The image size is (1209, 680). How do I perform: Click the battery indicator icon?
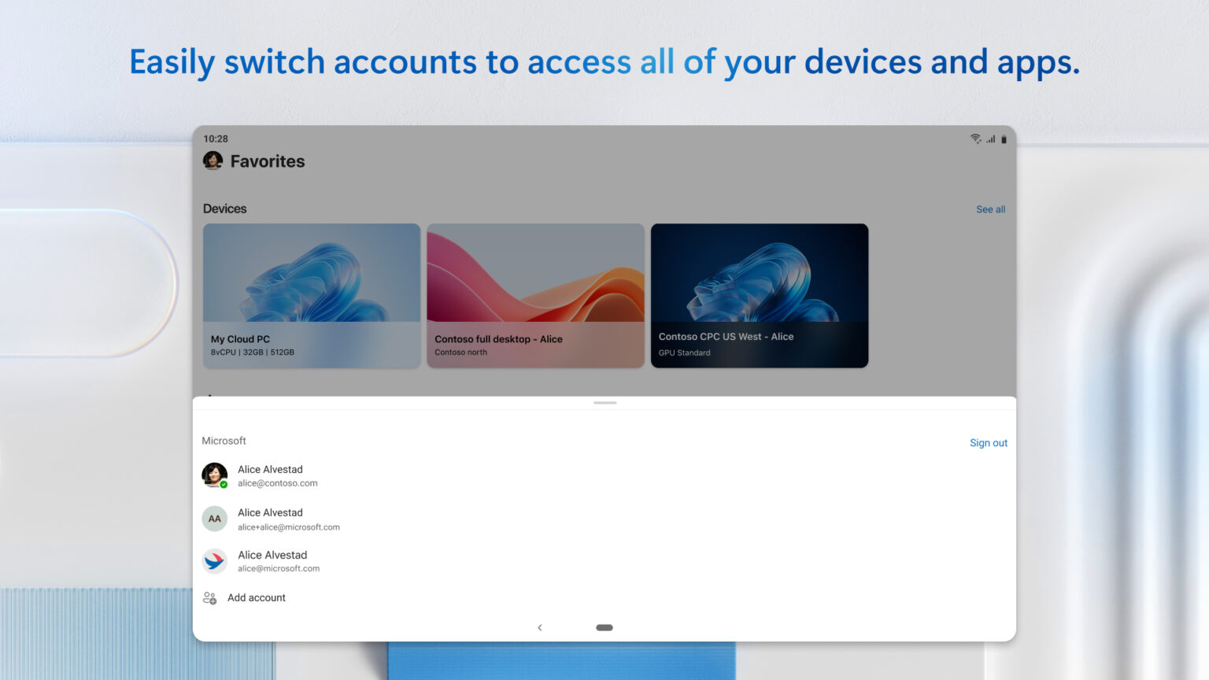coord(1003,139)
